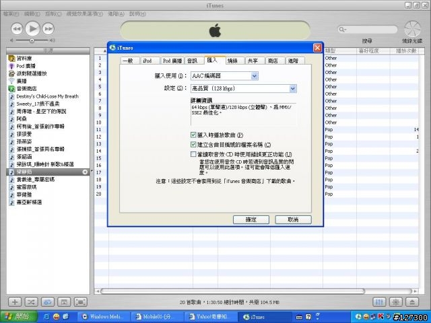The width and height of the screenshot is (431, 323).
Task: Adjust the volume slider knob
Action: click(32, 40)
